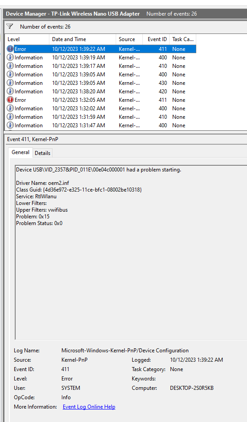
Task: Select the Information event at 1:39:17 AM
Action: pos(101,66)
